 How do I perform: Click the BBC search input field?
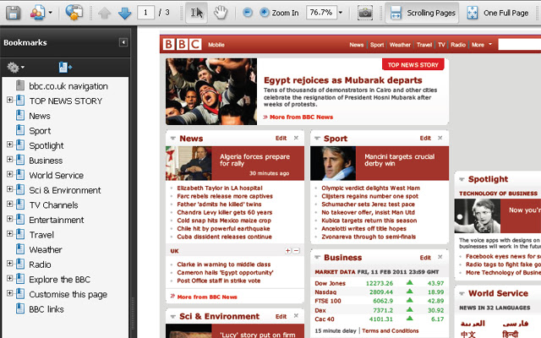519,45
